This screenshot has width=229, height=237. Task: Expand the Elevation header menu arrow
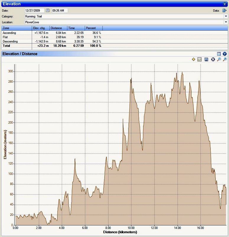click(x=225, y=4)
